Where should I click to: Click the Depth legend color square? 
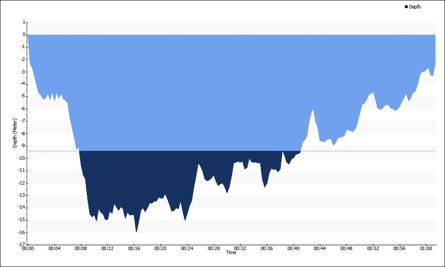pos(406,7)
